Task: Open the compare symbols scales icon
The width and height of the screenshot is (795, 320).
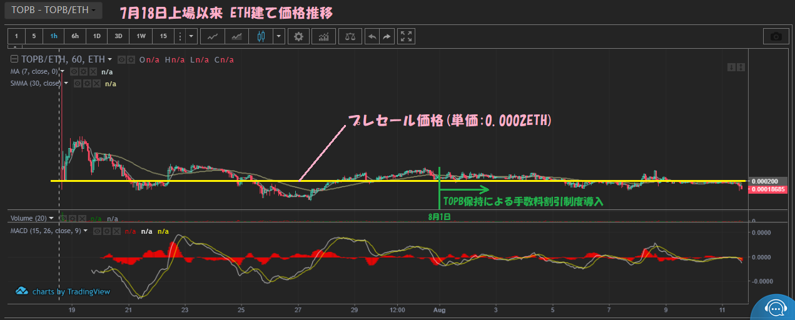Action: point(350,36)
